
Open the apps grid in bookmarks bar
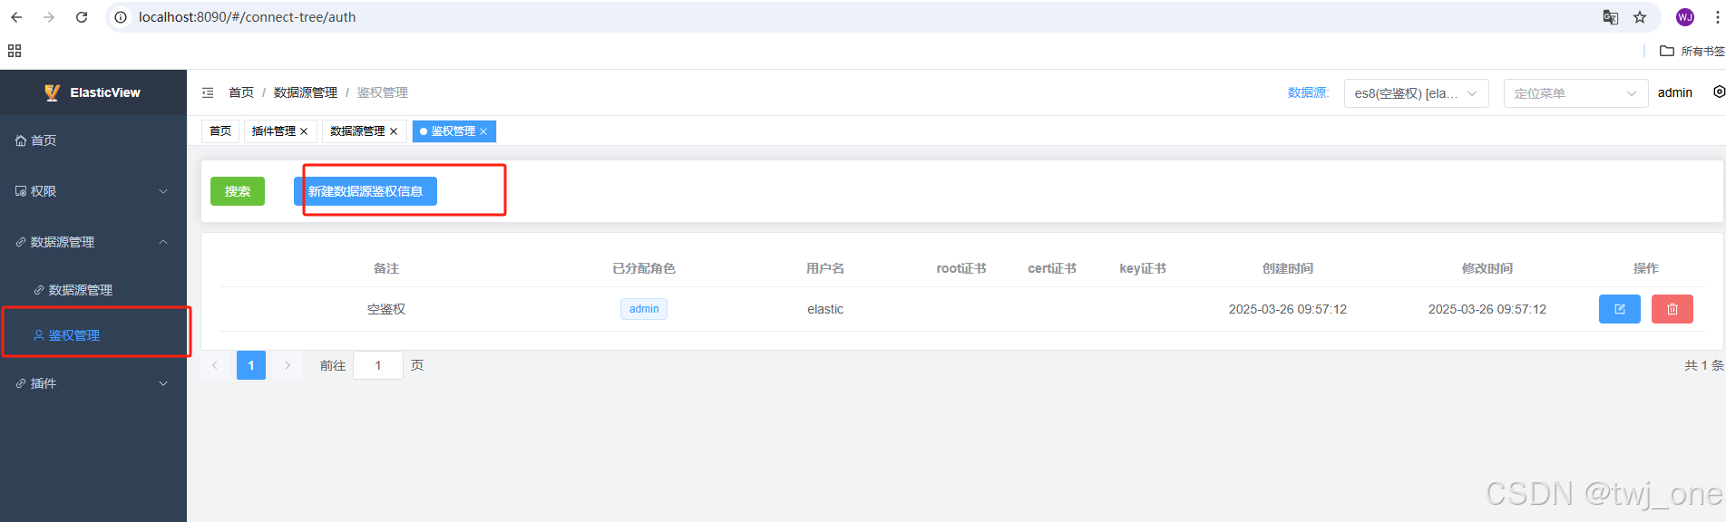[x=15, y=51]
